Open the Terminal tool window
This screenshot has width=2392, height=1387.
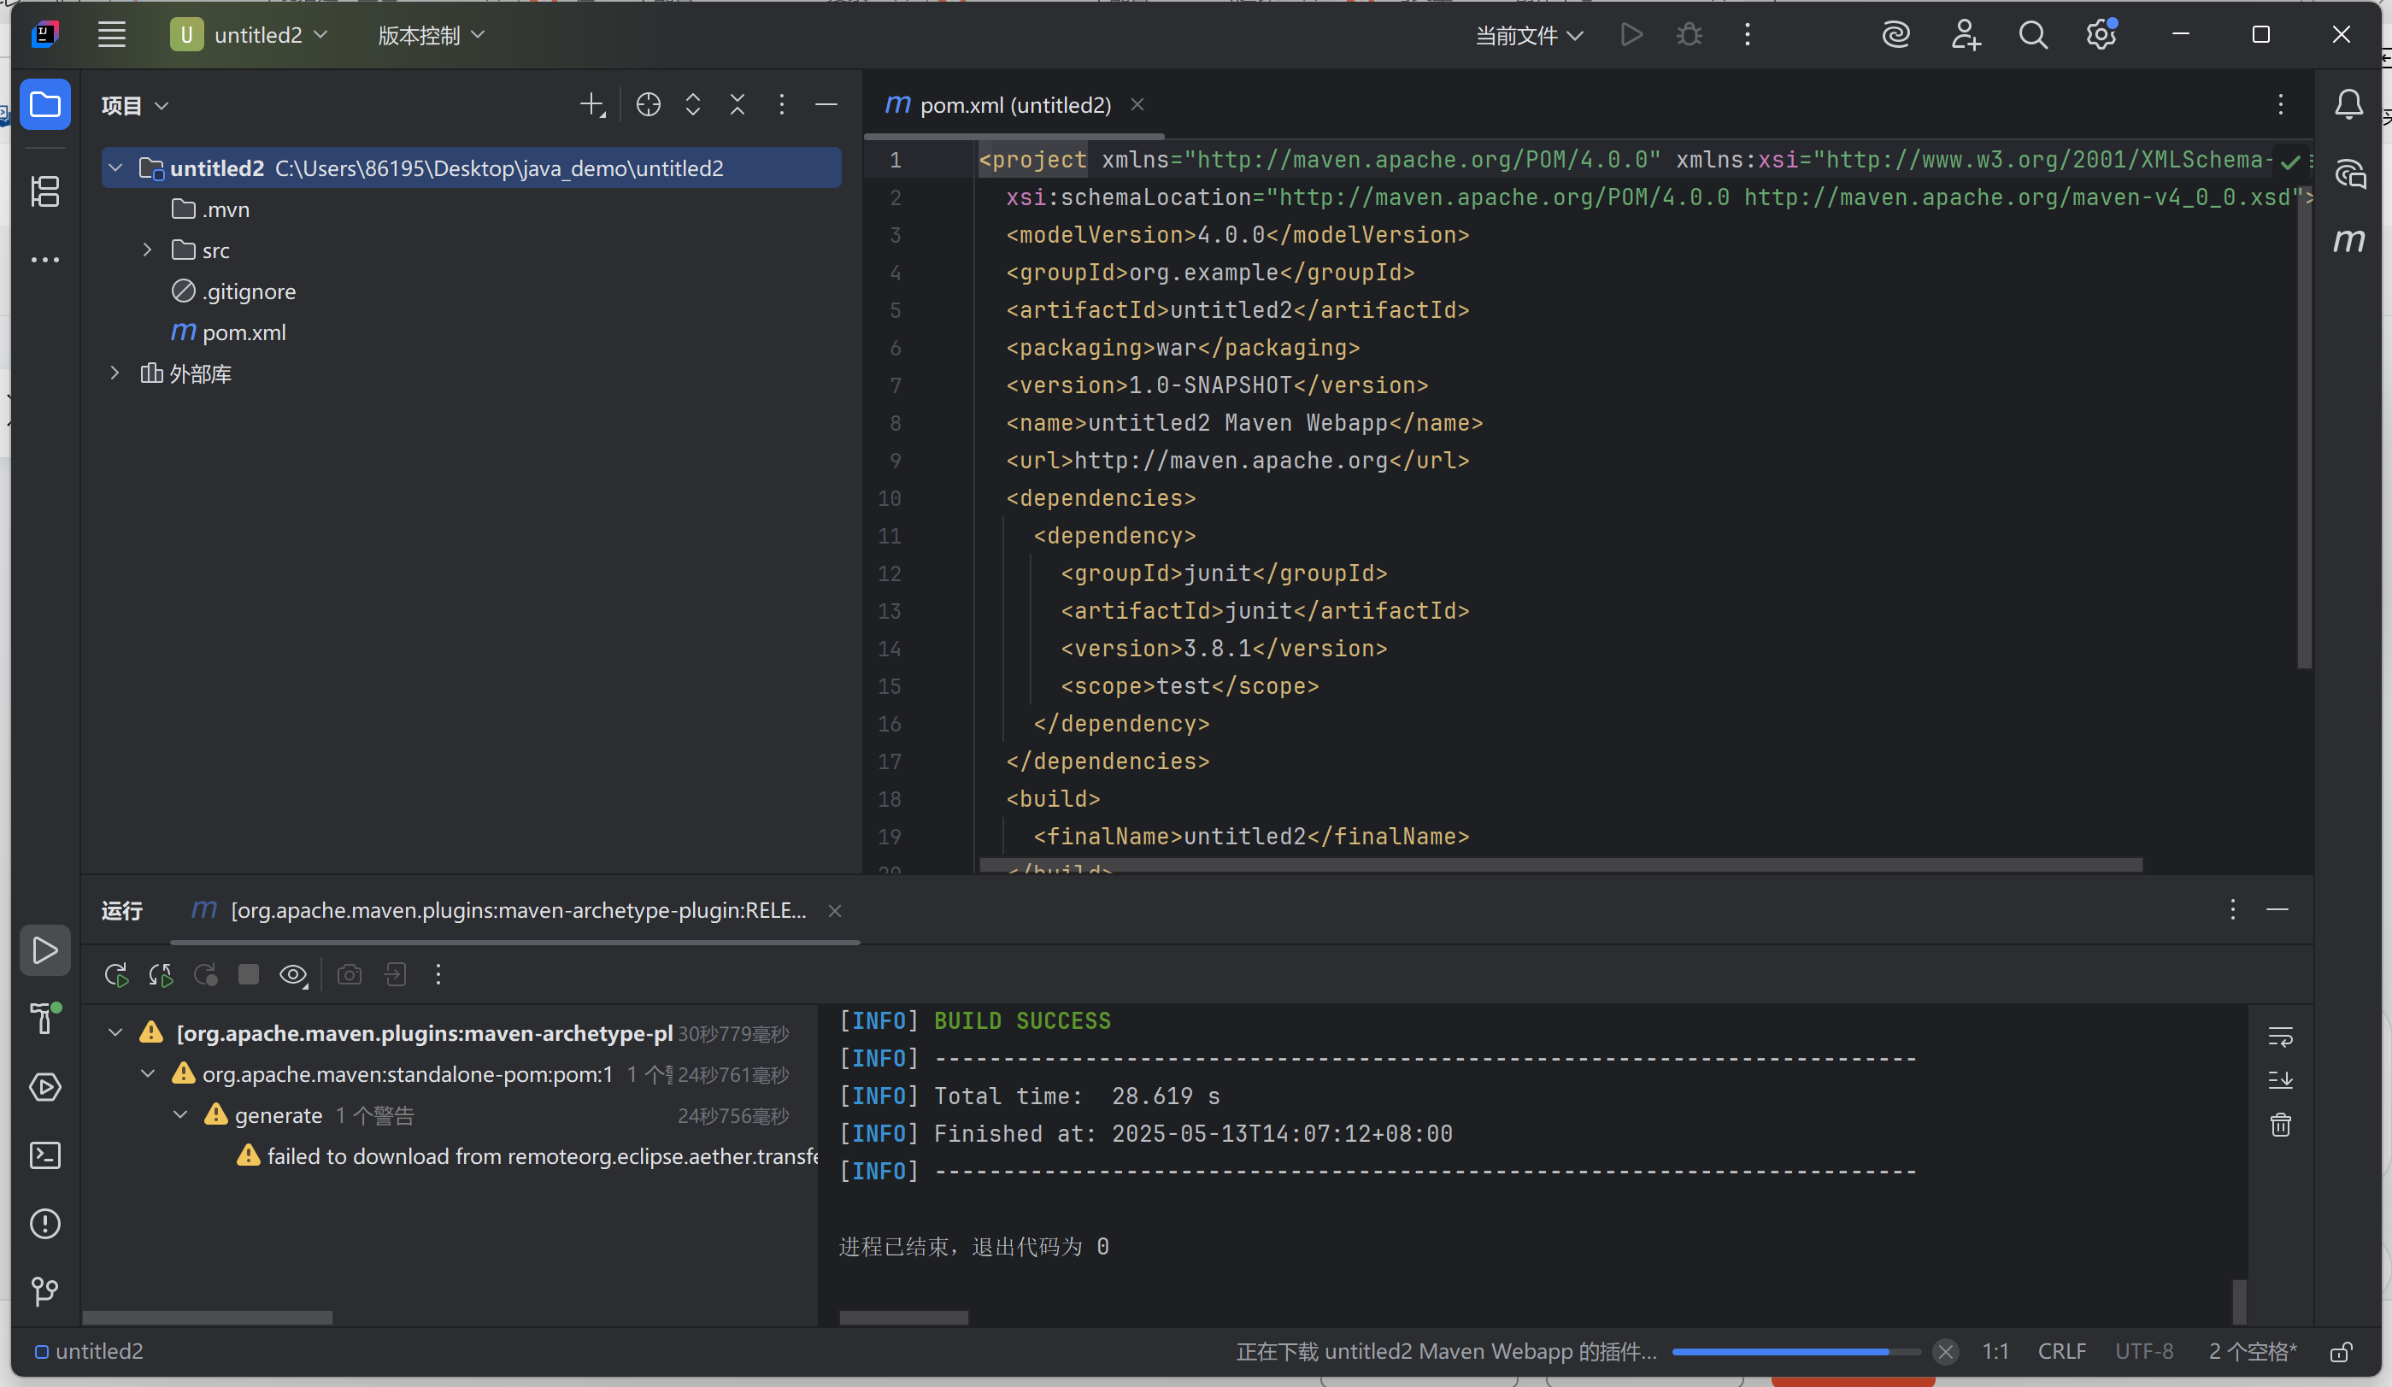pos(44,1155)
